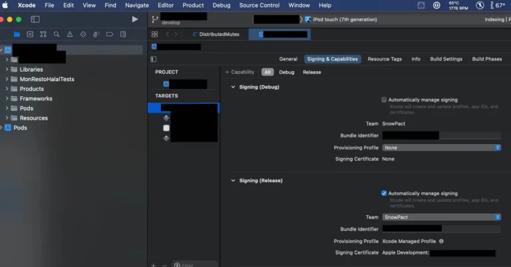The image size is (511, 267).
Task: Click the branch icon next to develop
Action: pos(155,19)
